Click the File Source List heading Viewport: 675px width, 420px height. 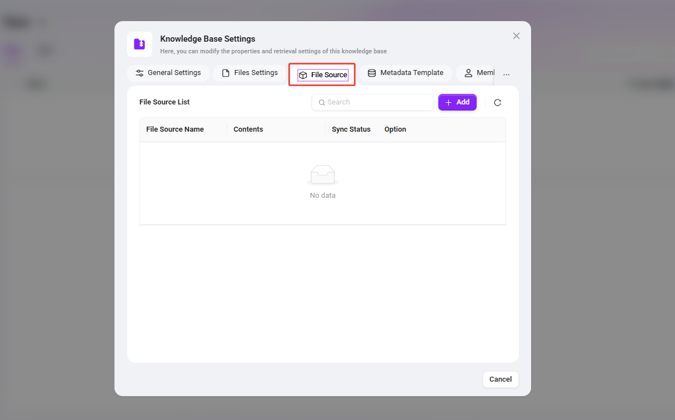click(x=164, y=102)
